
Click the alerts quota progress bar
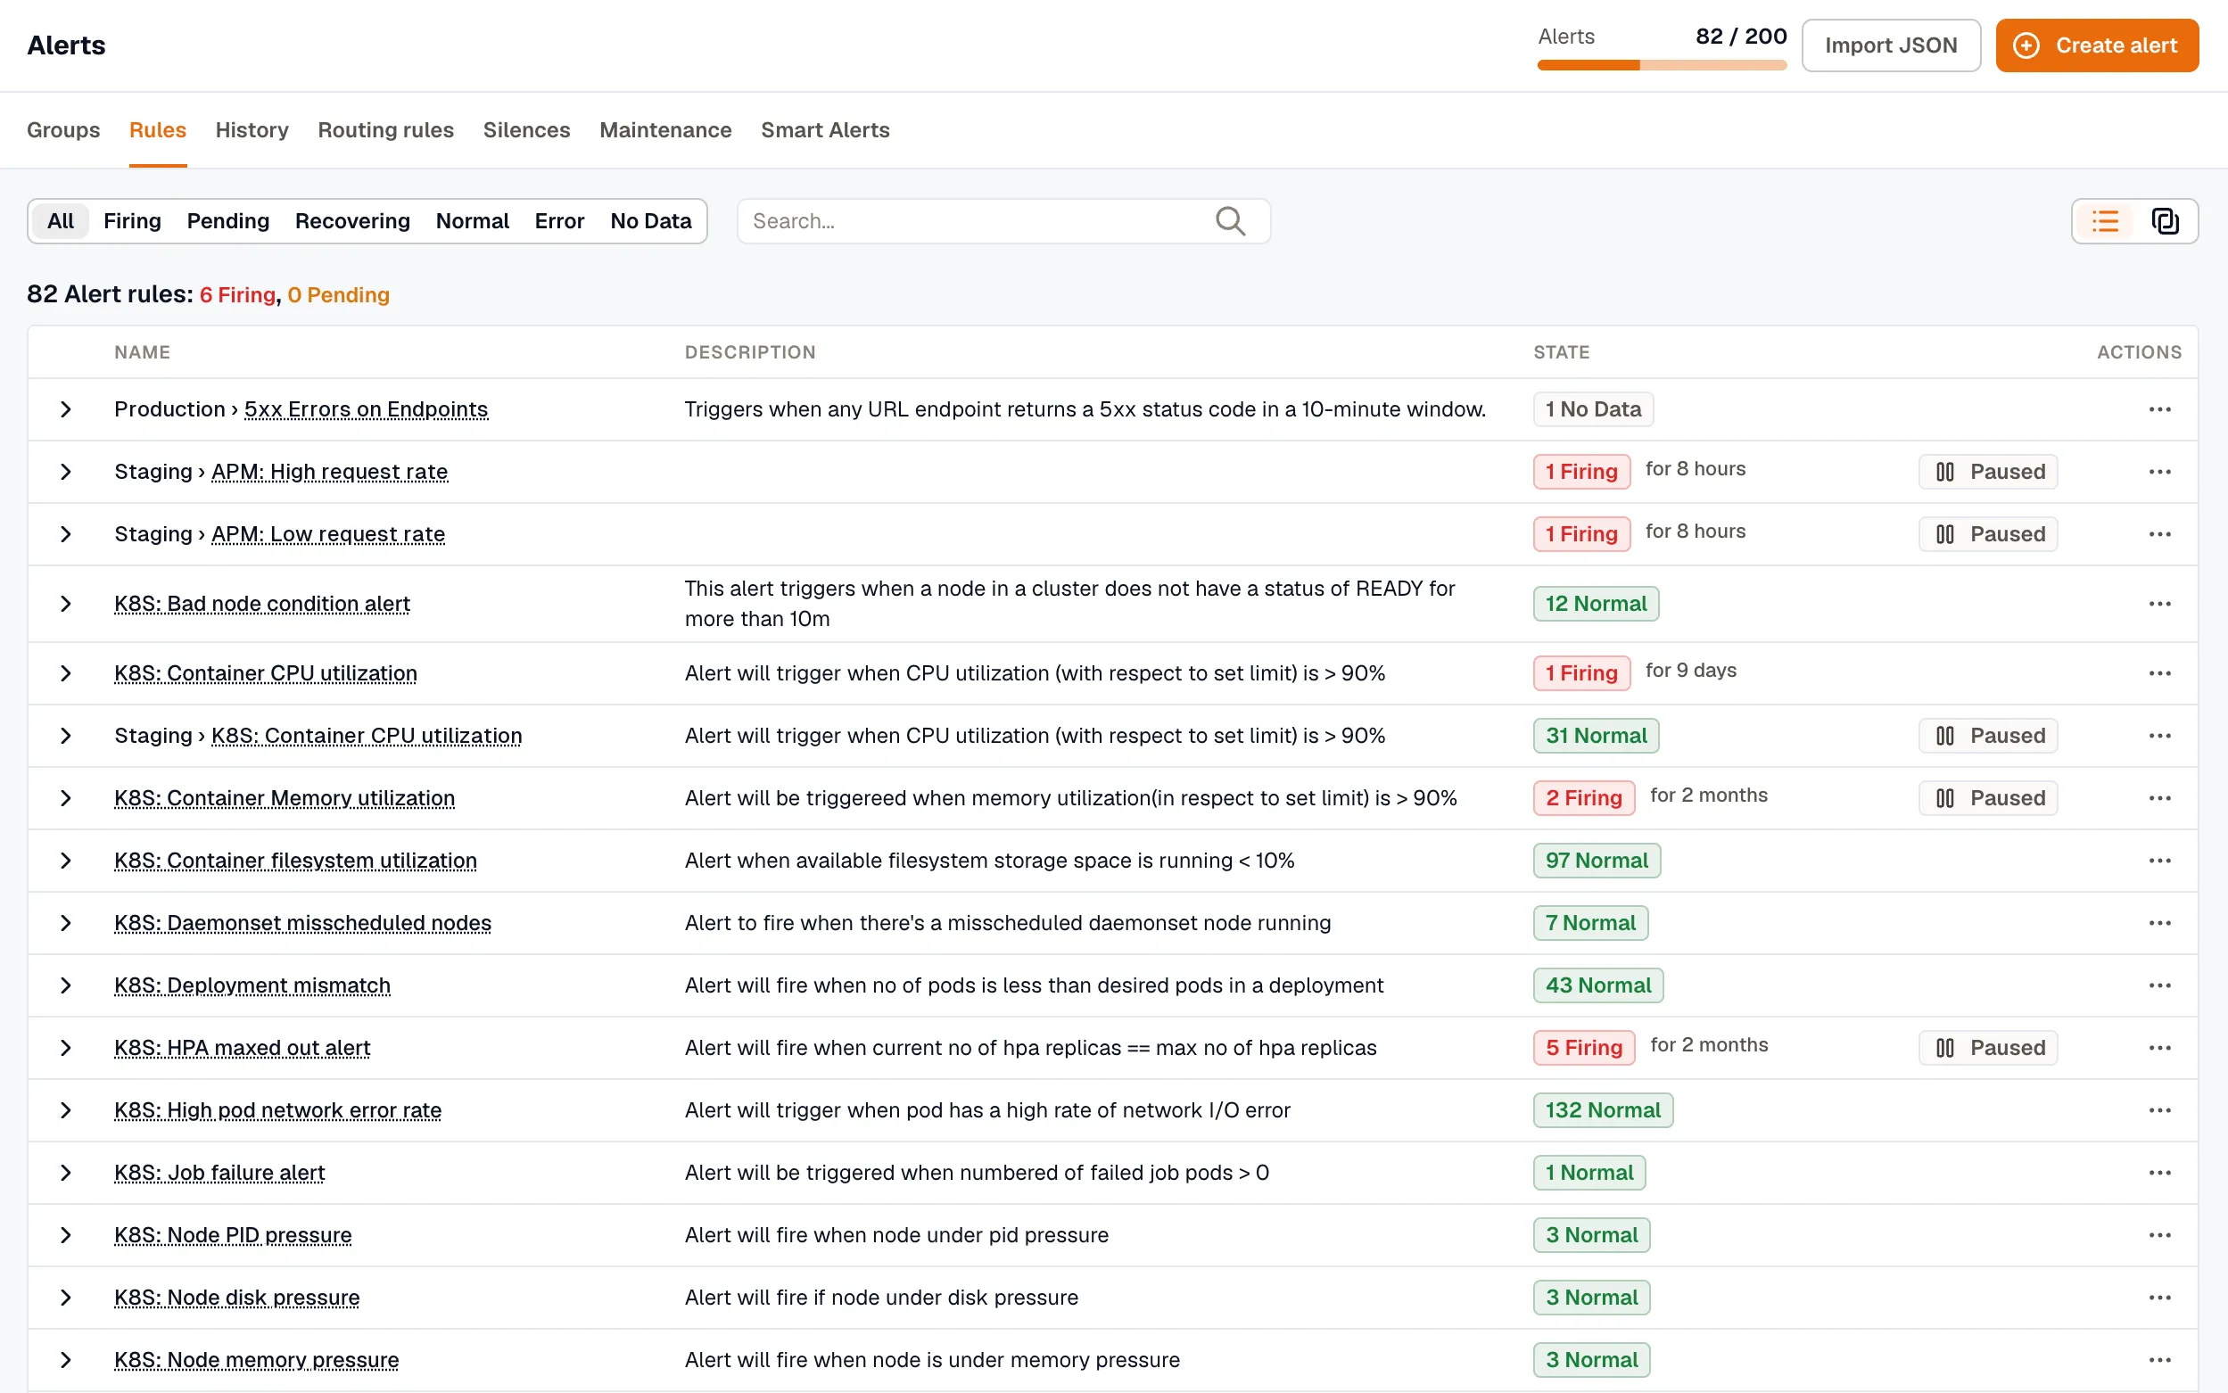[x=1662, y=65]
